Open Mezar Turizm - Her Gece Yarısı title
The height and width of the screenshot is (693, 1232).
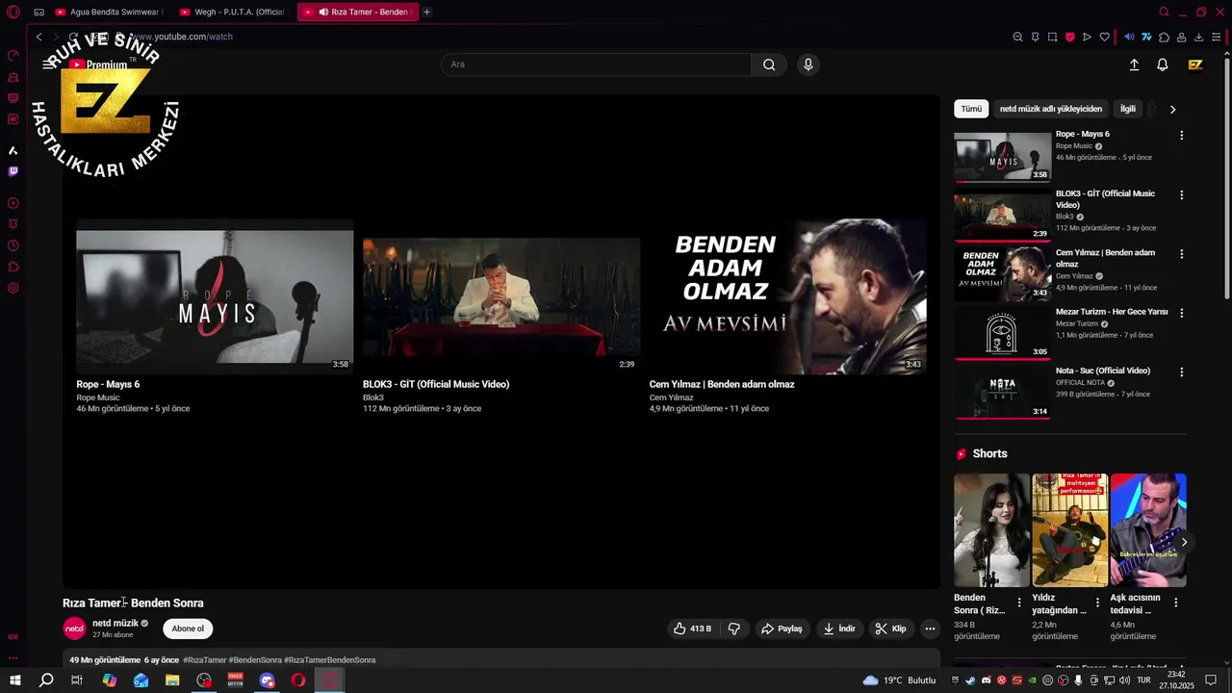(x=1111, y=312)
